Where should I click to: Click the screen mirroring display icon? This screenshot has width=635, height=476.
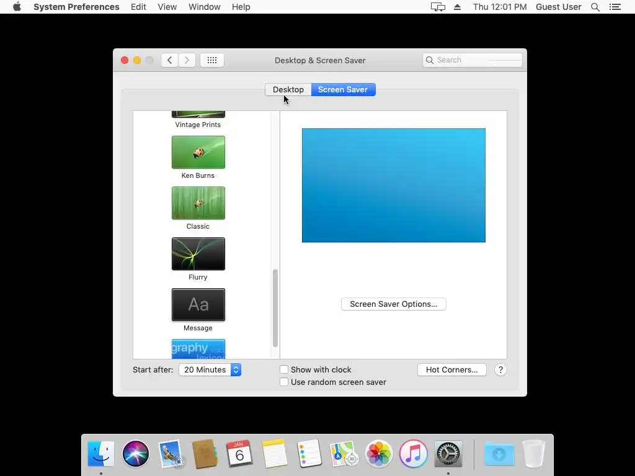coord(438,7)
